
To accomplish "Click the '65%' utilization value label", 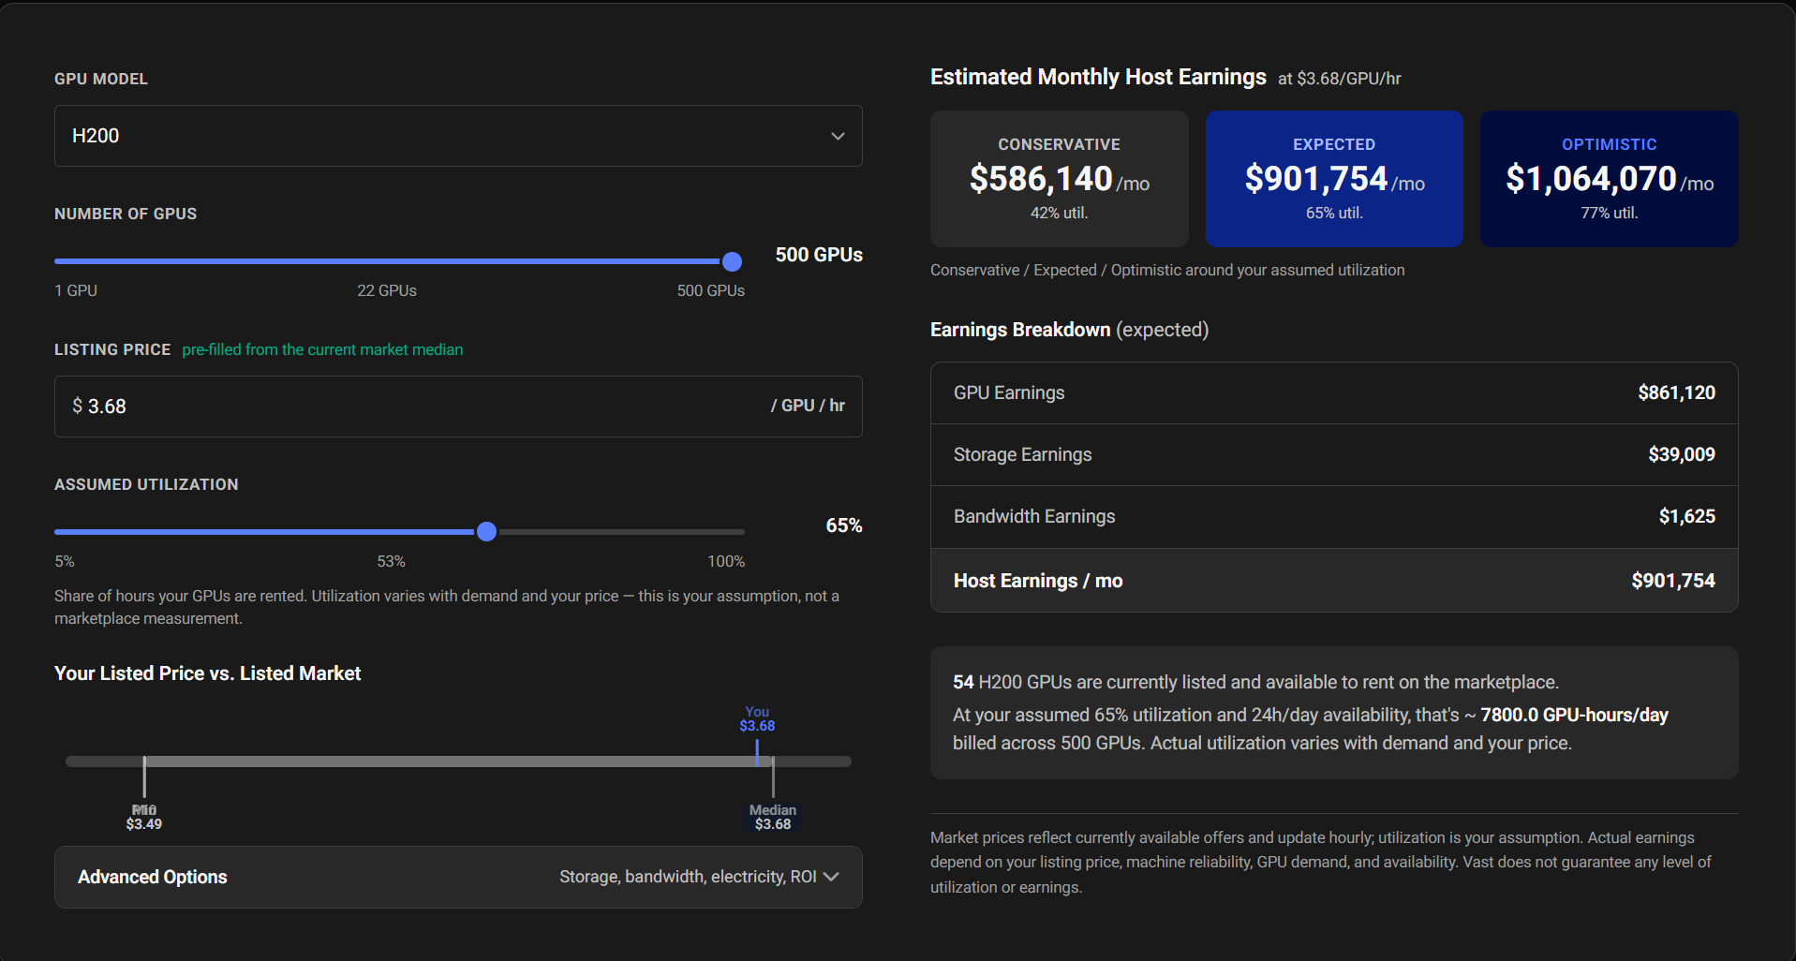I will [844, 525].
